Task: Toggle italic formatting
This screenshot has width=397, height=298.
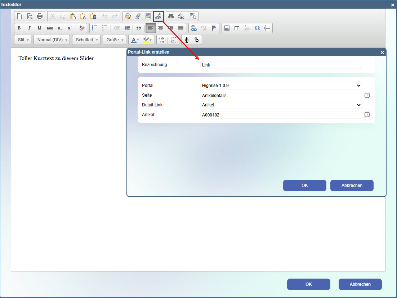Action: 30,28
